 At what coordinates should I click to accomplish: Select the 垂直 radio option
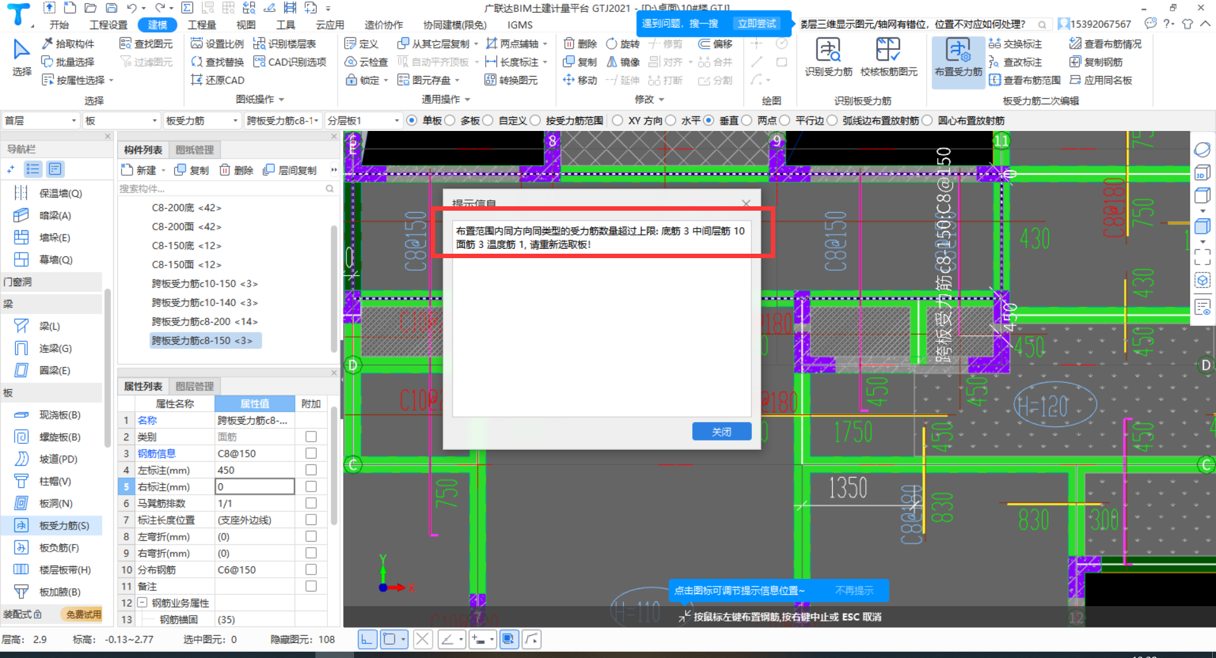(x=709, y=120)
